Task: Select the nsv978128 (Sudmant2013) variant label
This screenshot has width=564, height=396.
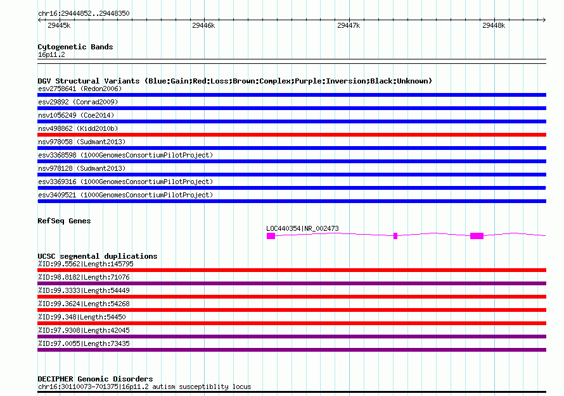Action: [x=82, y=168]
